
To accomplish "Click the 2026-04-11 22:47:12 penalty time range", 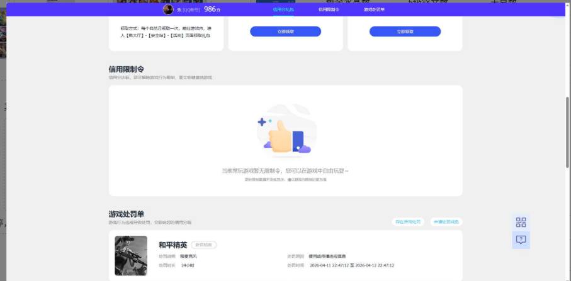I will pos(352,266).
